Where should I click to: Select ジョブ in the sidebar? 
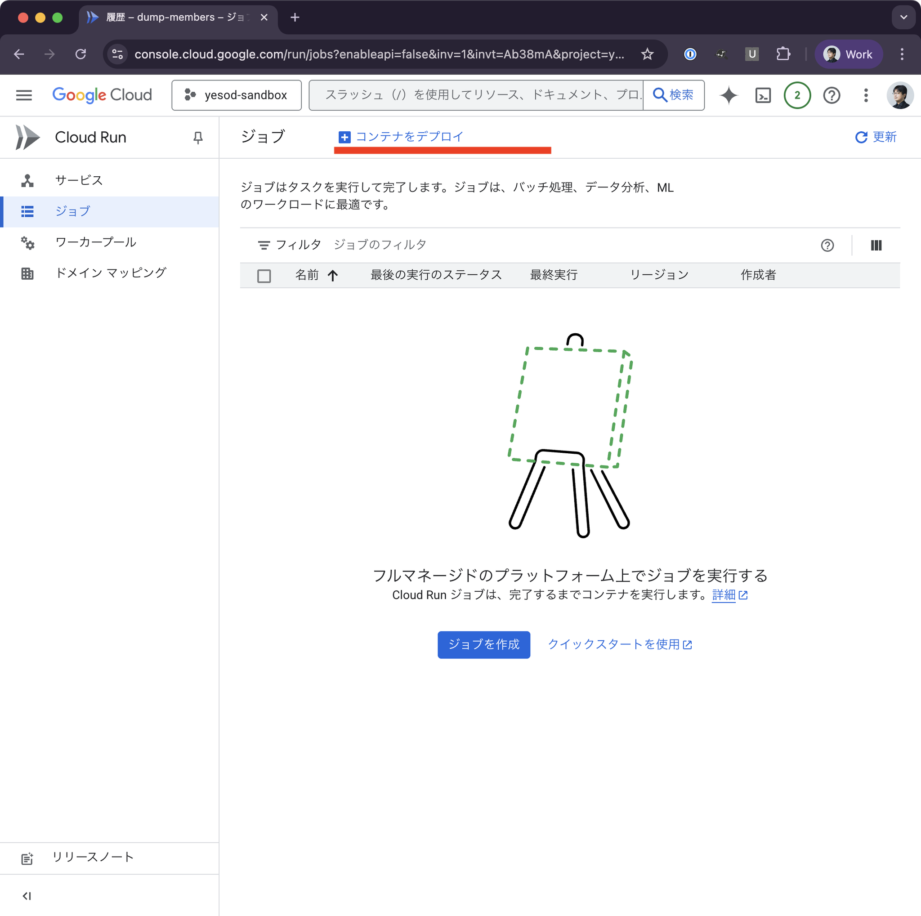coord(110,211)
